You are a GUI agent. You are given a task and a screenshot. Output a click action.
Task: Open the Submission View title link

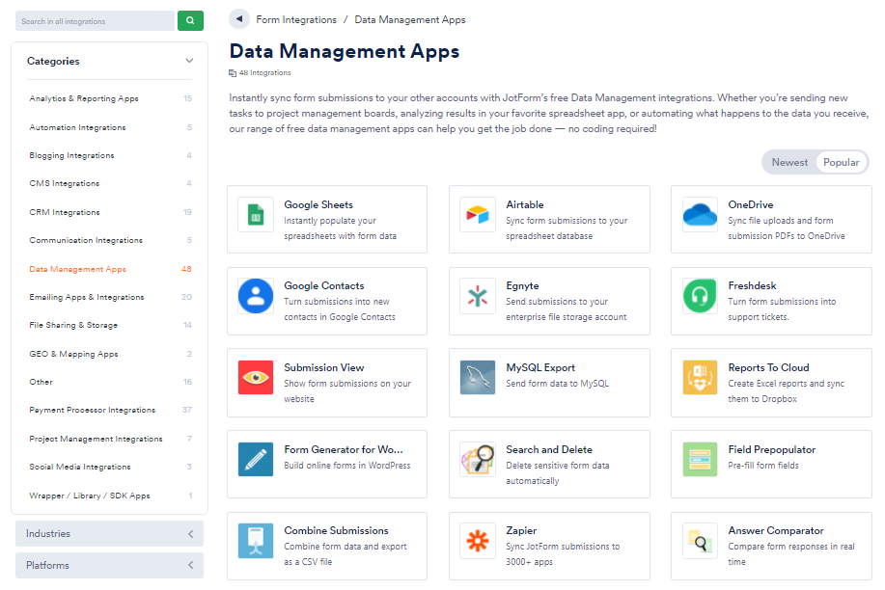click(324, 367)
